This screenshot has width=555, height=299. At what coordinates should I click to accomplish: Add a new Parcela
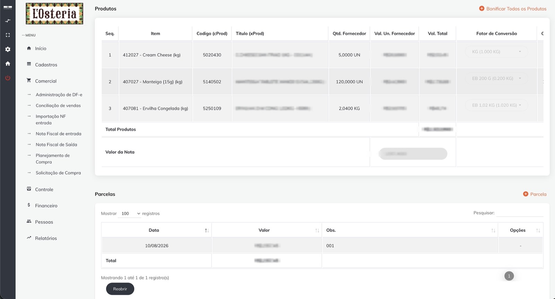[x=535, y=194]
